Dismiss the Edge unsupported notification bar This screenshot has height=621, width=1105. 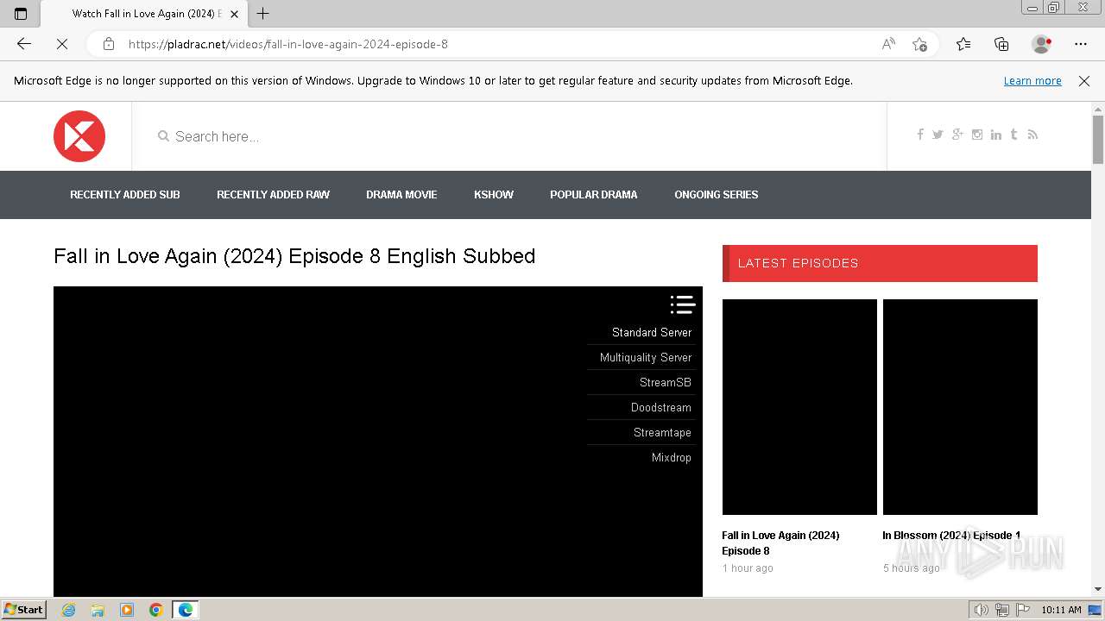click(x=1084, y=80)
